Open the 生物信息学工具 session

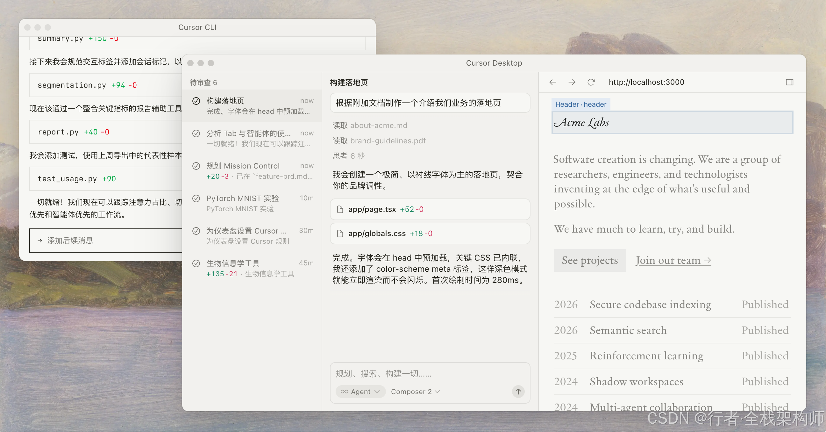(x=252, y=268)
